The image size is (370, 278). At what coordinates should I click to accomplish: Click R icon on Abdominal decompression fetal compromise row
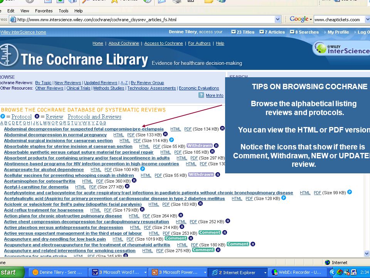[222, 128]
